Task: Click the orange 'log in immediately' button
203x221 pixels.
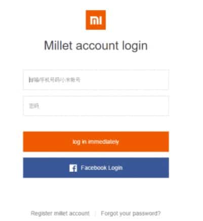Action: point(96,141)
